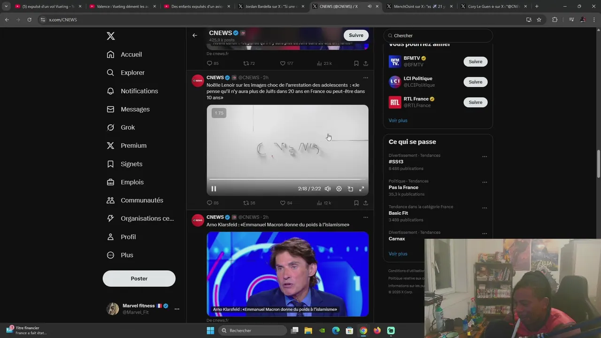Open video settings gear
The image size is (601, 338).
coord(339,189)
